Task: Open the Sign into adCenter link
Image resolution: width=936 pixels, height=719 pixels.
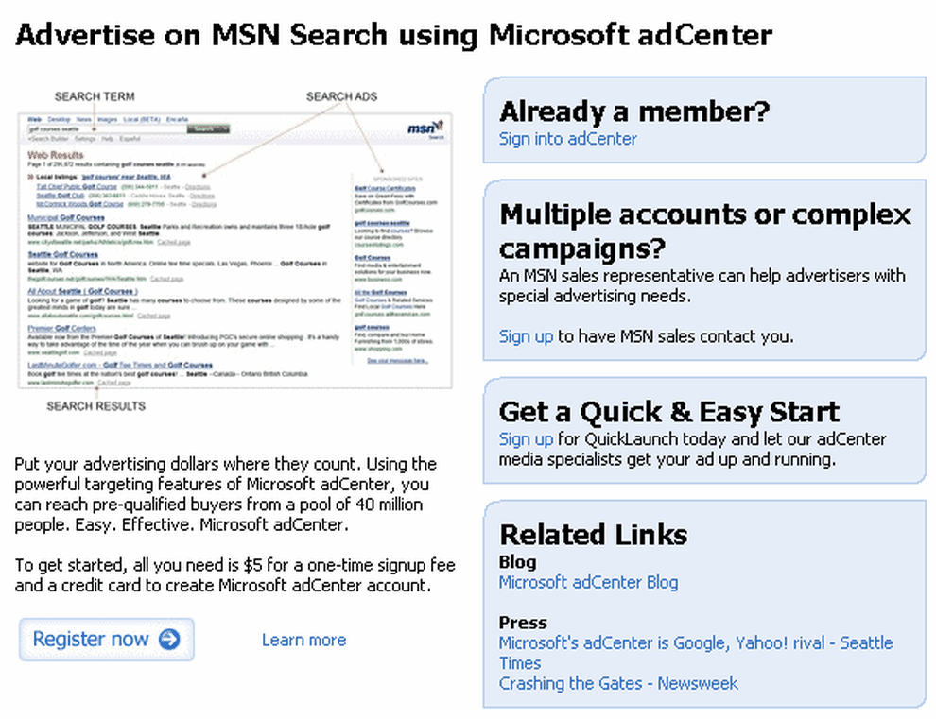Action: (x=567, y=139)
